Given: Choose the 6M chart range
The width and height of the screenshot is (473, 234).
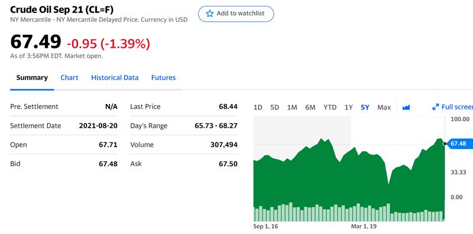Looking at the screenshot, I should coord(310,108).
